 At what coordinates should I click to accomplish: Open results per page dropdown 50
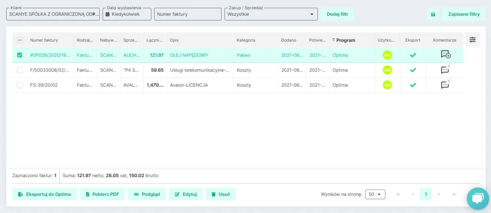(x=375, y=194)
